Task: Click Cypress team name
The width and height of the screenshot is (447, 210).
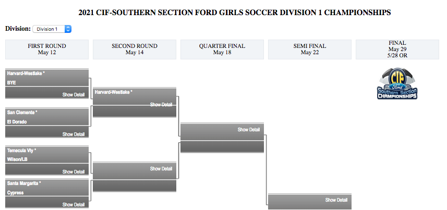Action: [16, 193]
